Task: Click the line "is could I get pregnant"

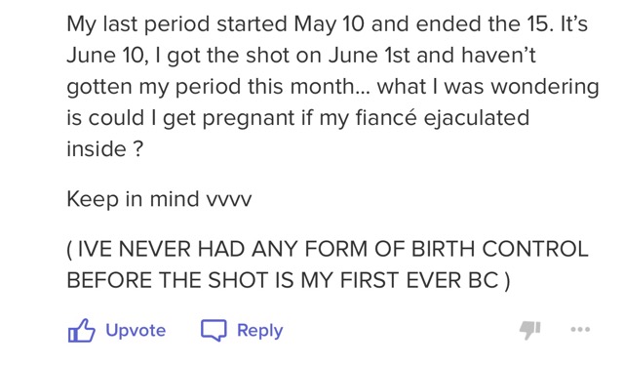Action: point(298,117)
